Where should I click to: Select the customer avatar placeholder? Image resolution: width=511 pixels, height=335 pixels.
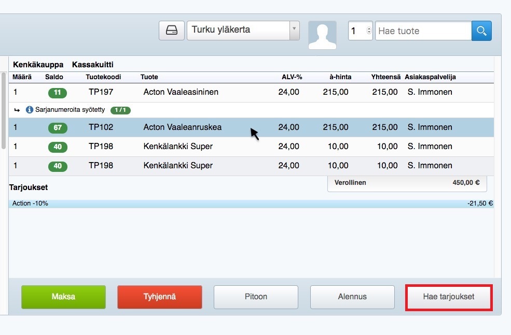[x=322, y=35]
